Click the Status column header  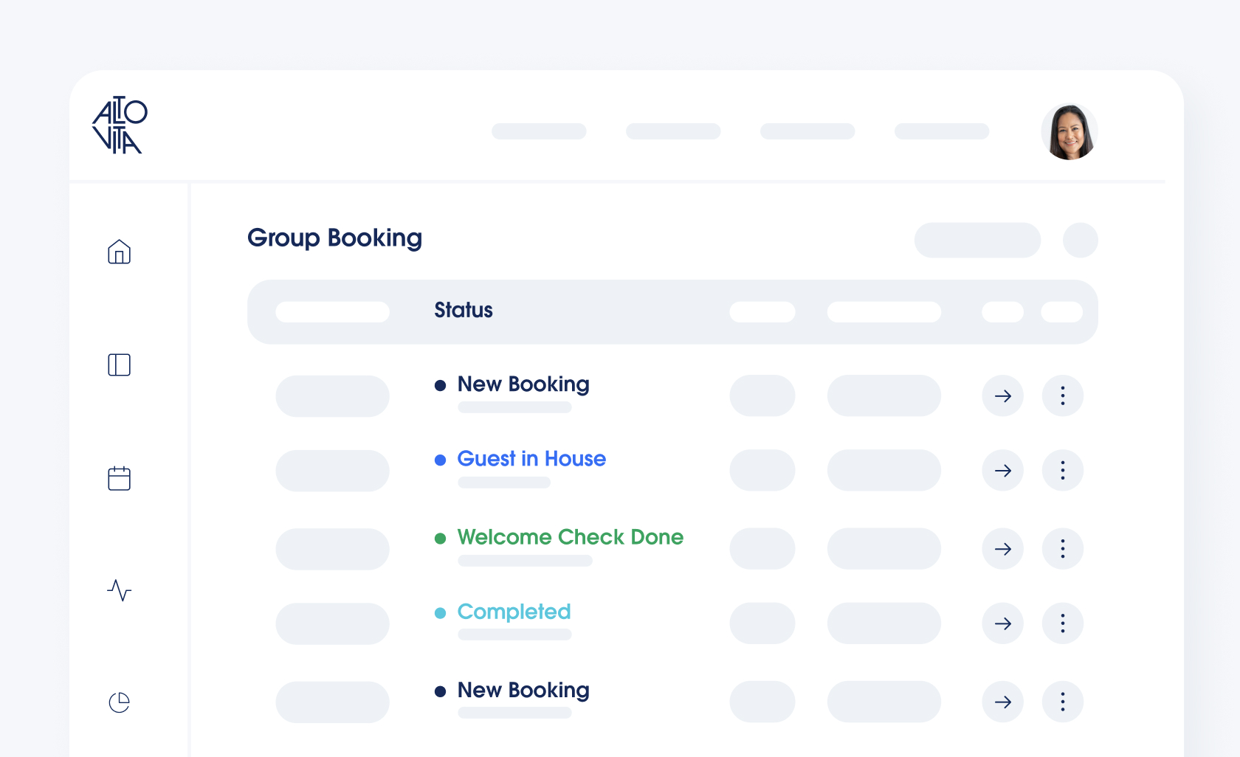click(x=463, y=311)
